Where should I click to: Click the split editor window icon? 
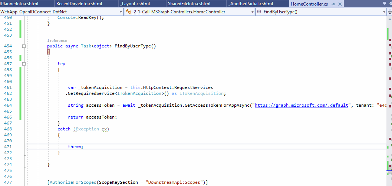(390, 12)
